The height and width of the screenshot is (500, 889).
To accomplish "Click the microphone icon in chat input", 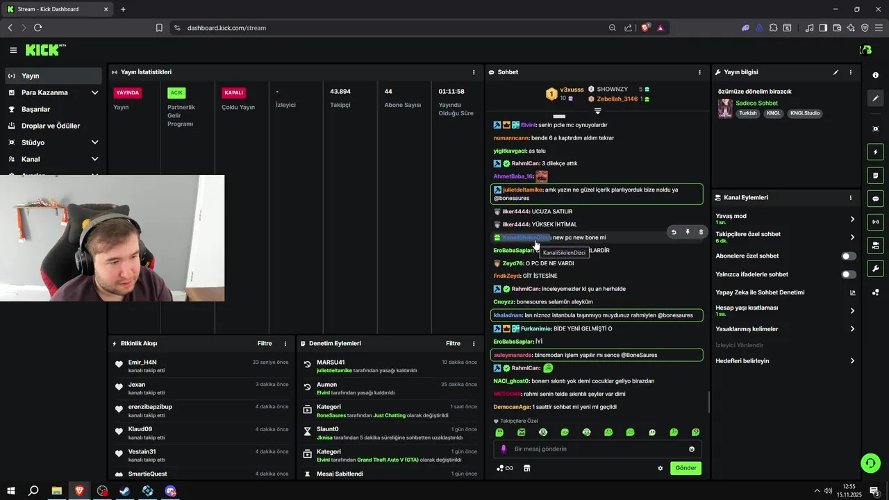I will pyautogui.click(x=504, y=449).
